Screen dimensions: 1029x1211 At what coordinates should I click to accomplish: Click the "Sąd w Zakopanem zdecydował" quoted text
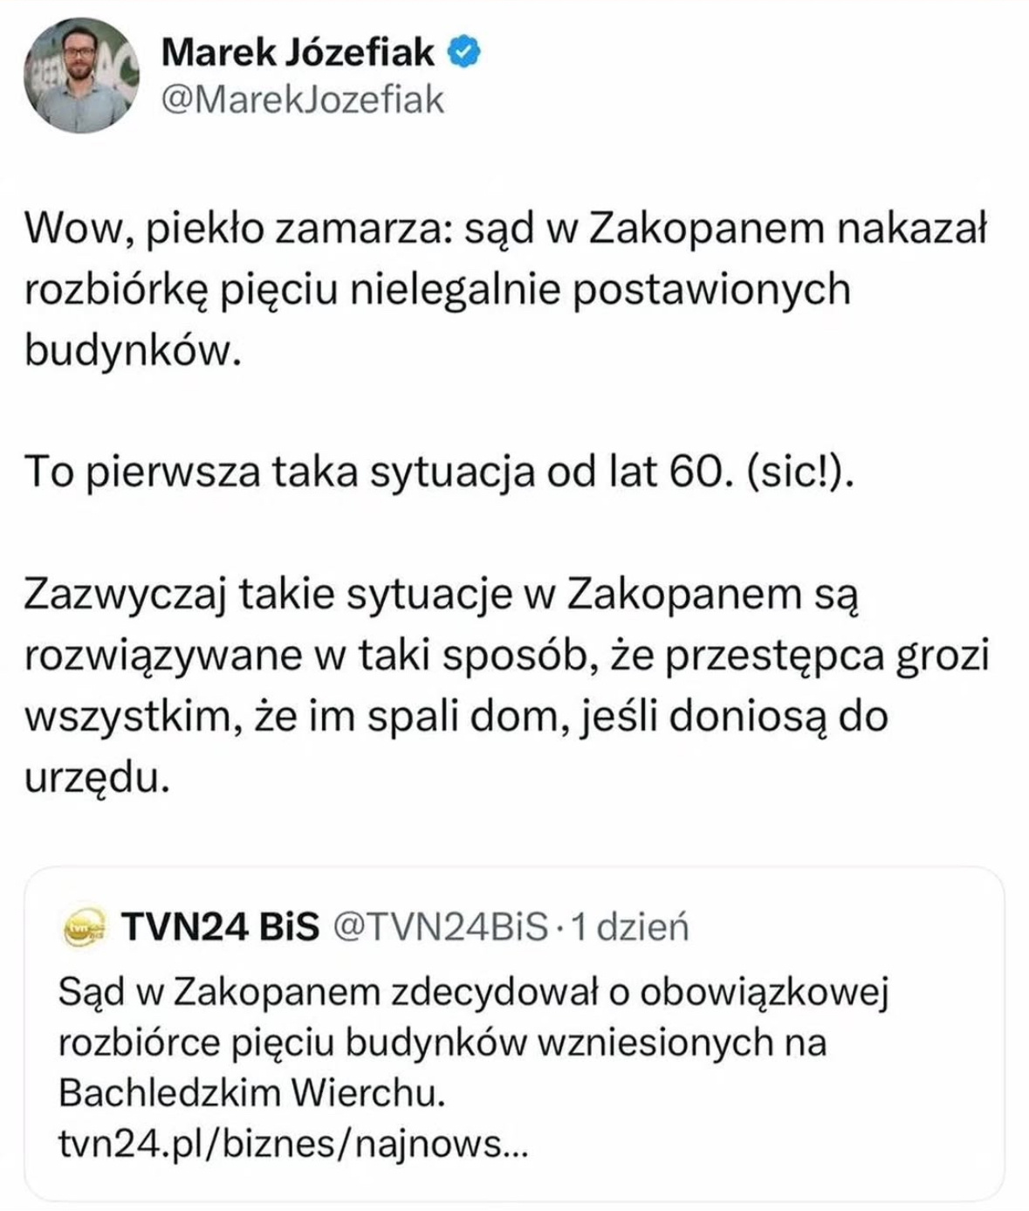472,991
